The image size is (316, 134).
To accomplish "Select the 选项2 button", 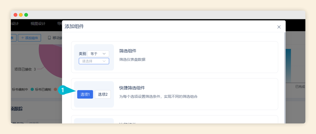I will click(103, 94).
